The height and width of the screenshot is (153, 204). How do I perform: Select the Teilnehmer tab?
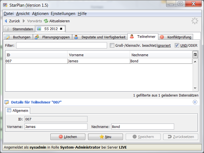[x=143, y=37]
